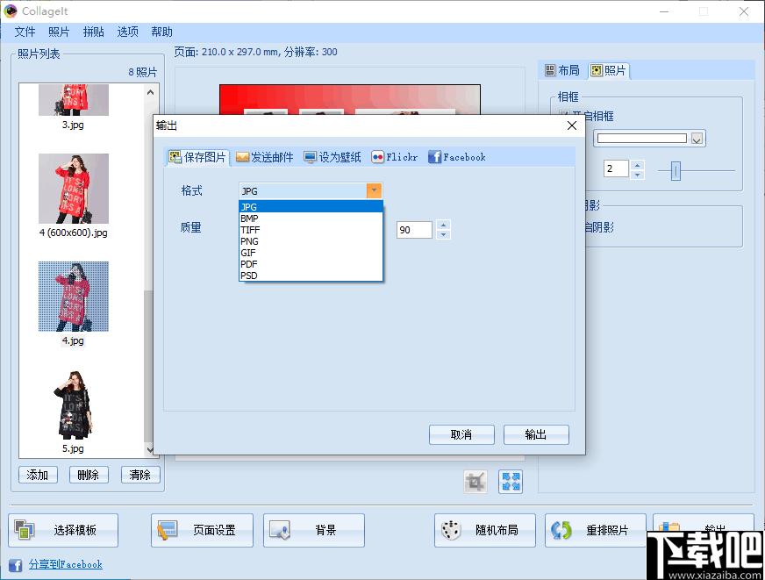
Task: Click the background picture icon
Action: (280, 530)
